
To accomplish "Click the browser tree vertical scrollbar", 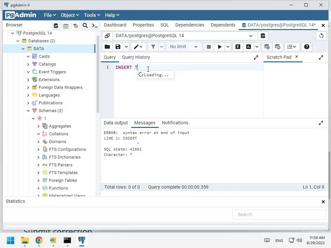I will tap(98, 74).
